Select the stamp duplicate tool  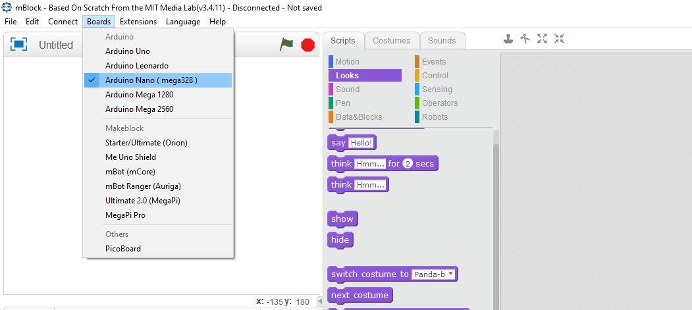[x=508, y=39]
